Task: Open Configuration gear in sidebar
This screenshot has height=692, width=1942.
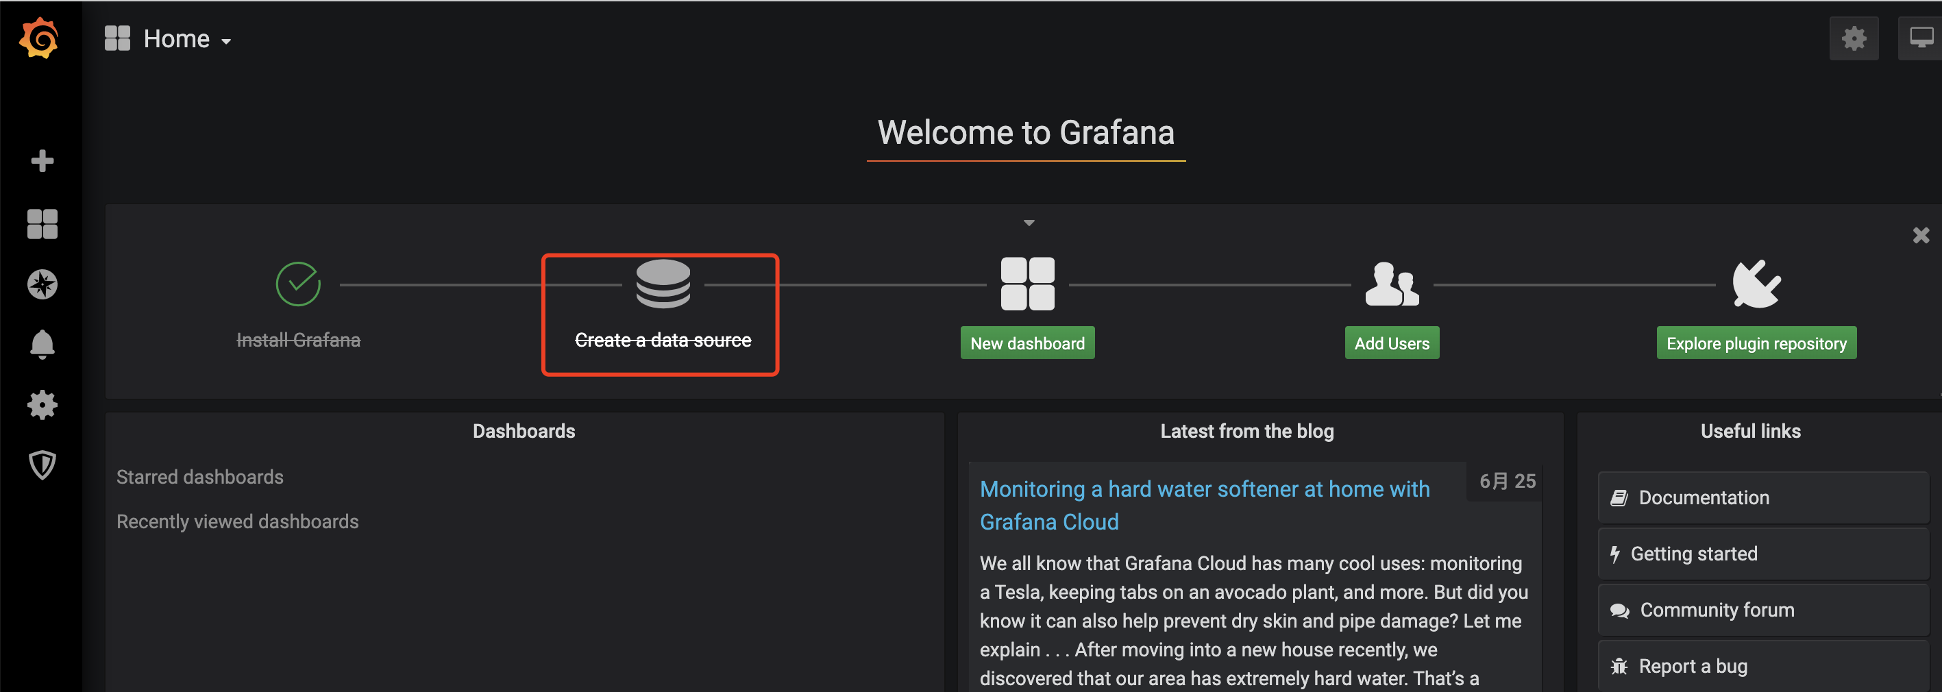Action: [x=42, y=405]
